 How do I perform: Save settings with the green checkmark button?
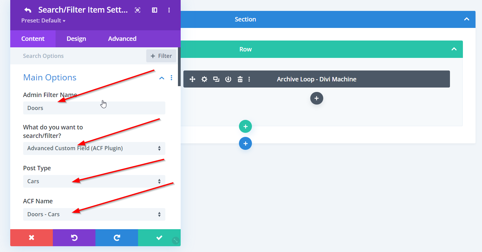point(159,238)
